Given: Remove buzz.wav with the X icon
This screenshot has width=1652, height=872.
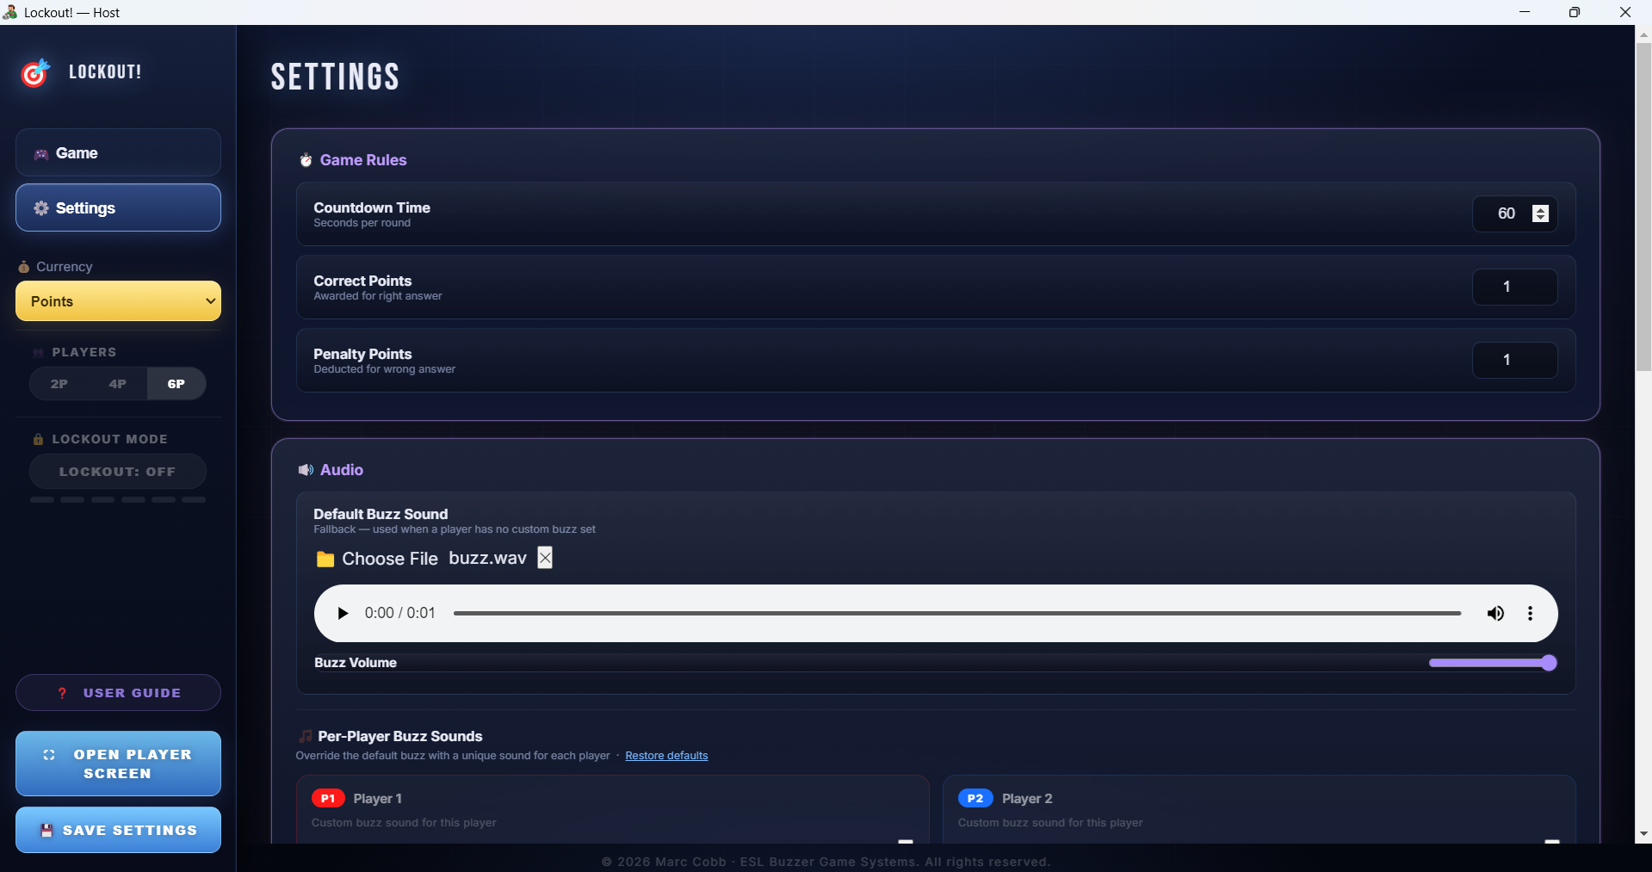Looking at the screenshot, I should tap(545, 558).
